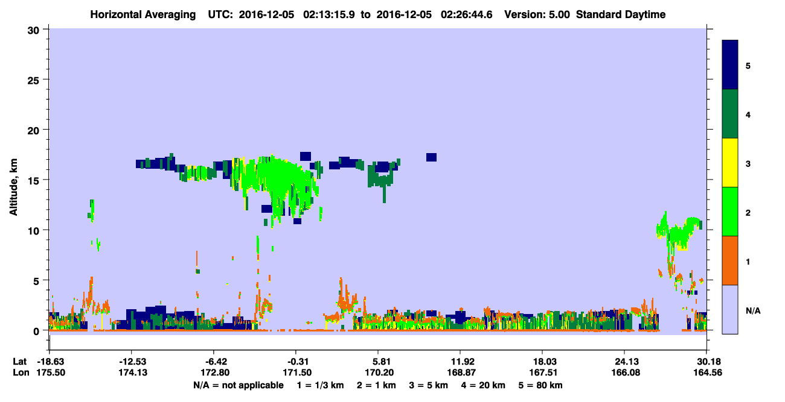Click the altitude tick label '20'
785x402 pixels.
pyautogui.click(x=34, y=130)
